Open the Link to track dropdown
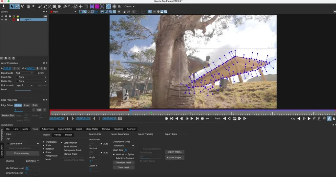The height and width of the screenshot is (177, 336). click(24, 85)
